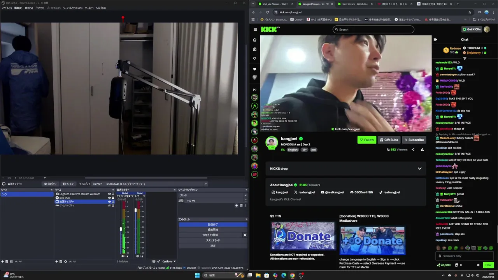Subscribe to kangjoel
This screenshot has height=280, width=498.
tap(414, 140)
